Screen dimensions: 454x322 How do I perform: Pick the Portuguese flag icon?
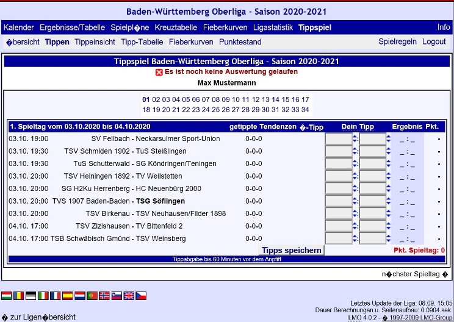(x=92, y=296)
